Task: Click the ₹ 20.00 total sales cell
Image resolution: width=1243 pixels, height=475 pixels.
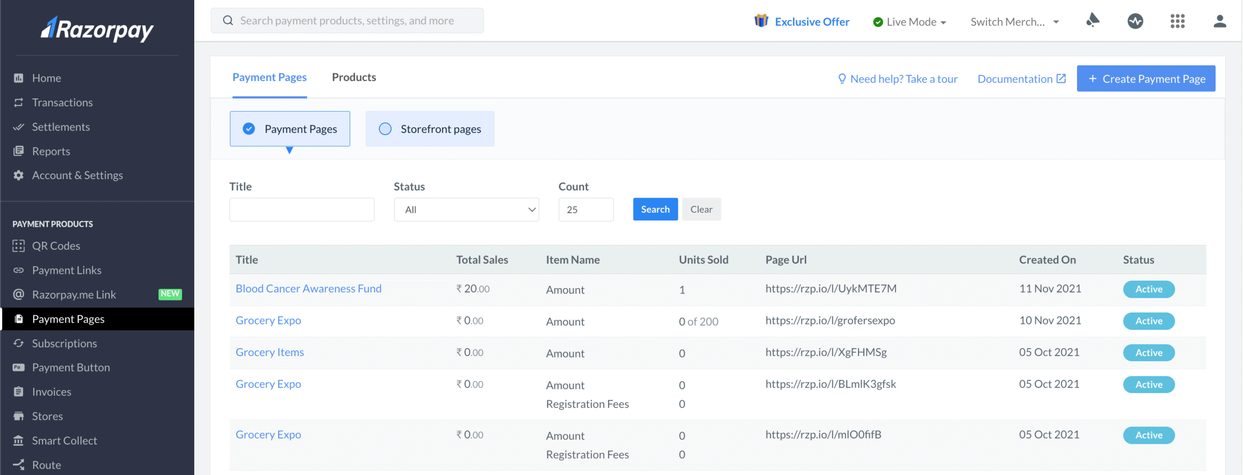Action: point(472,288)
